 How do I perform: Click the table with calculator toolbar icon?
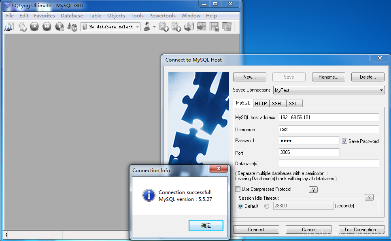(x=214, y=27)
